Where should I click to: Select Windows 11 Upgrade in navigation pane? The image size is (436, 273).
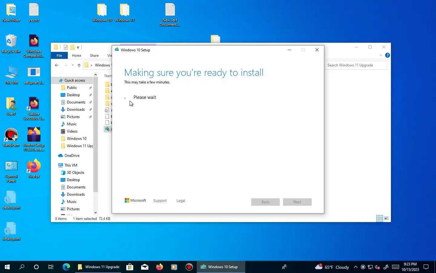coord(80,146)
